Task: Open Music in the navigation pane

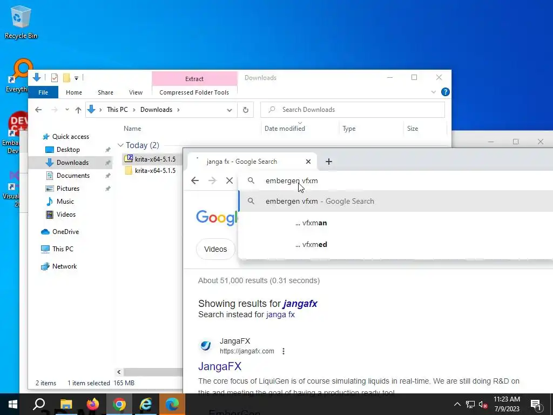Action: tap(65, 202)
